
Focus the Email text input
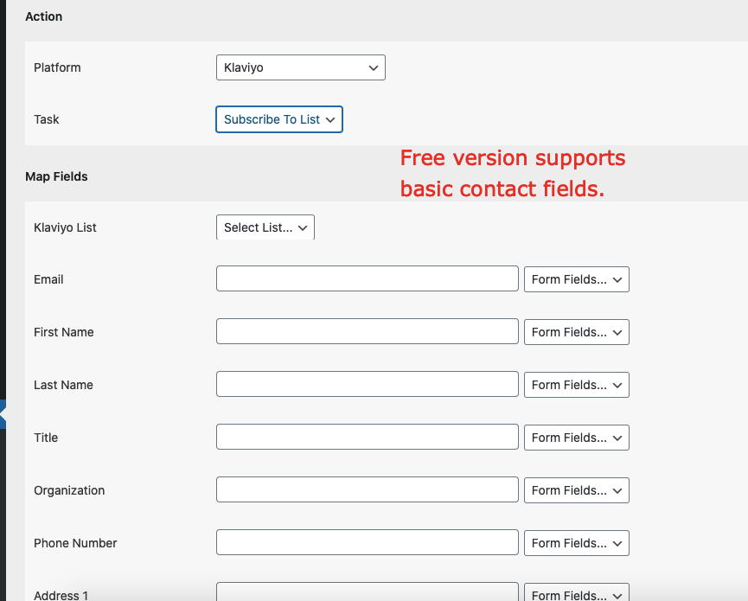368,278
